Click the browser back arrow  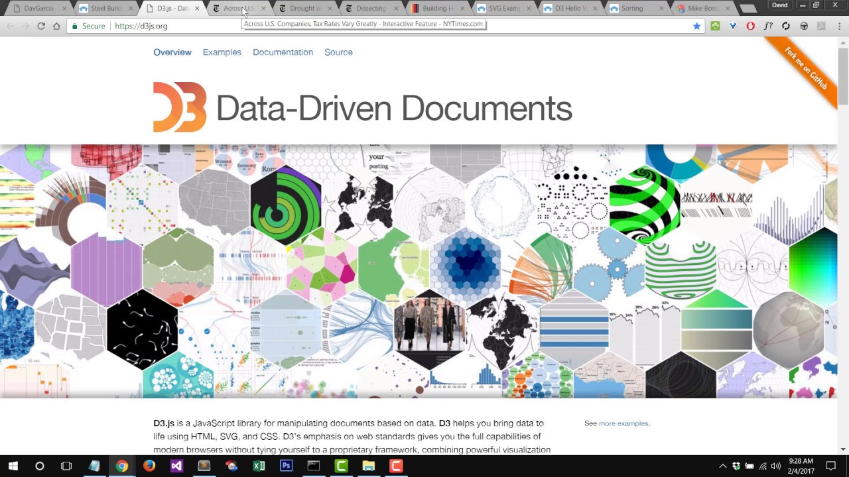(x=10, y=26)
